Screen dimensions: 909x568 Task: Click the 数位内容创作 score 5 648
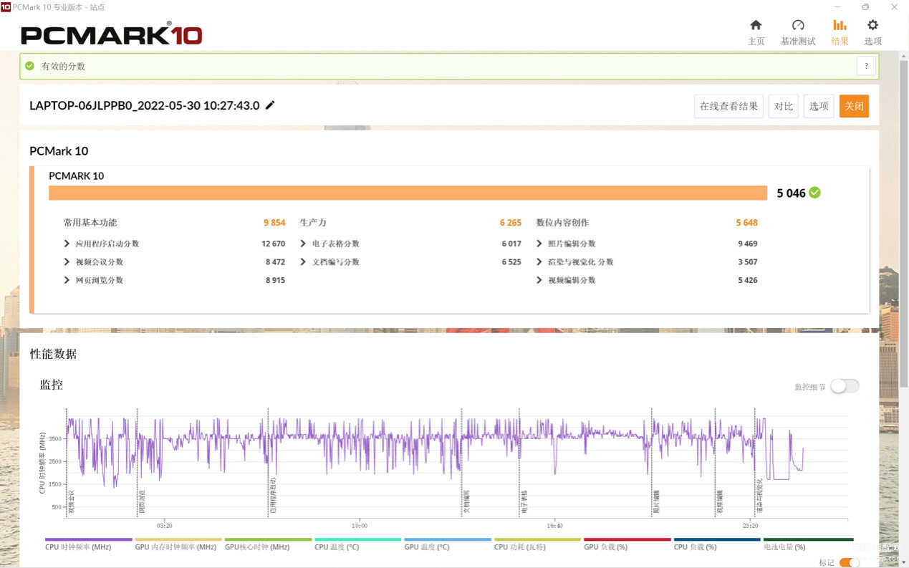pyautogui.click(x=746, y=223)
